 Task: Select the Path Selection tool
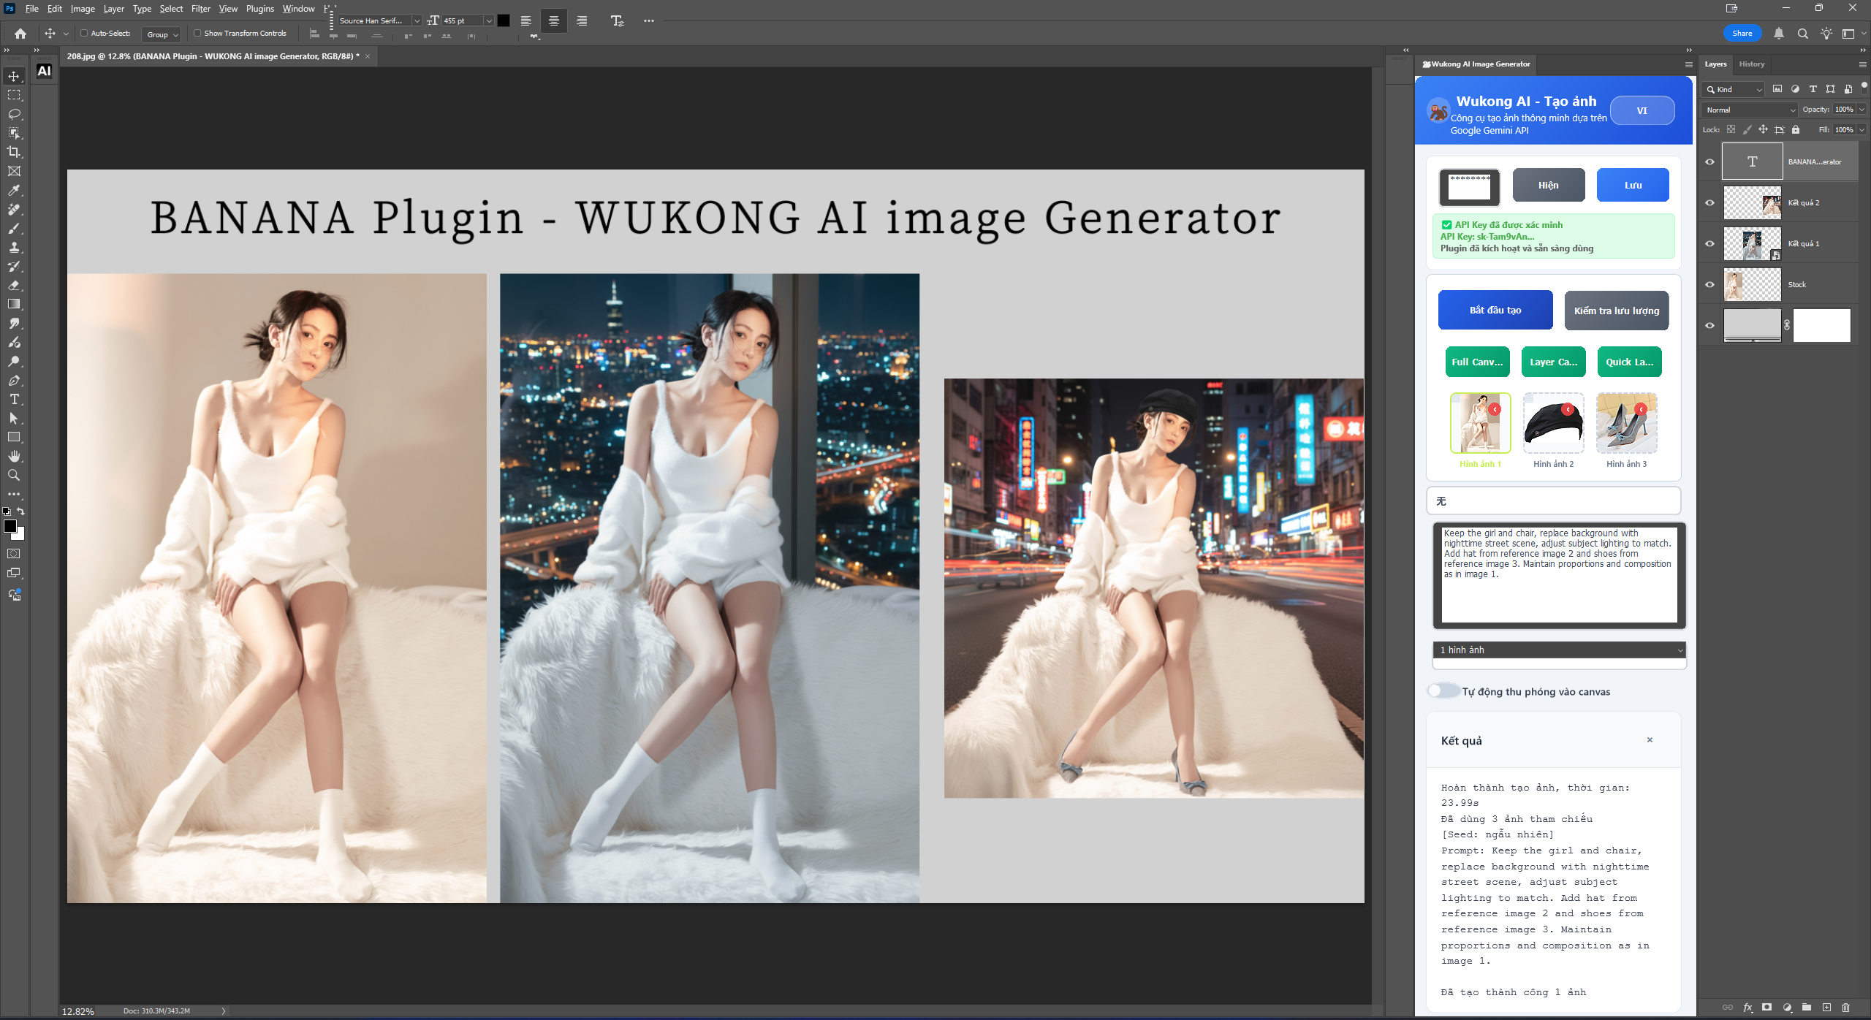pyautogui.click(x=14, y=418)
